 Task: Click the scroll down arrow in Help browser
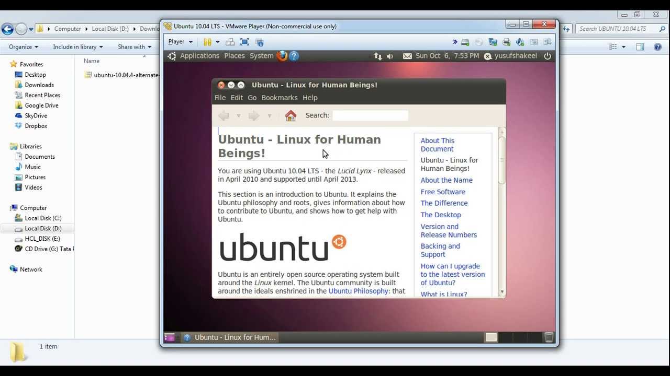tap(502, 292)
